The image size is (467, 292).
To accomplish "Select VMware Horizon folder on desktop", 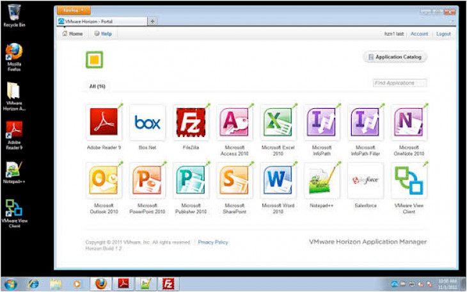I will coord(14,96).
